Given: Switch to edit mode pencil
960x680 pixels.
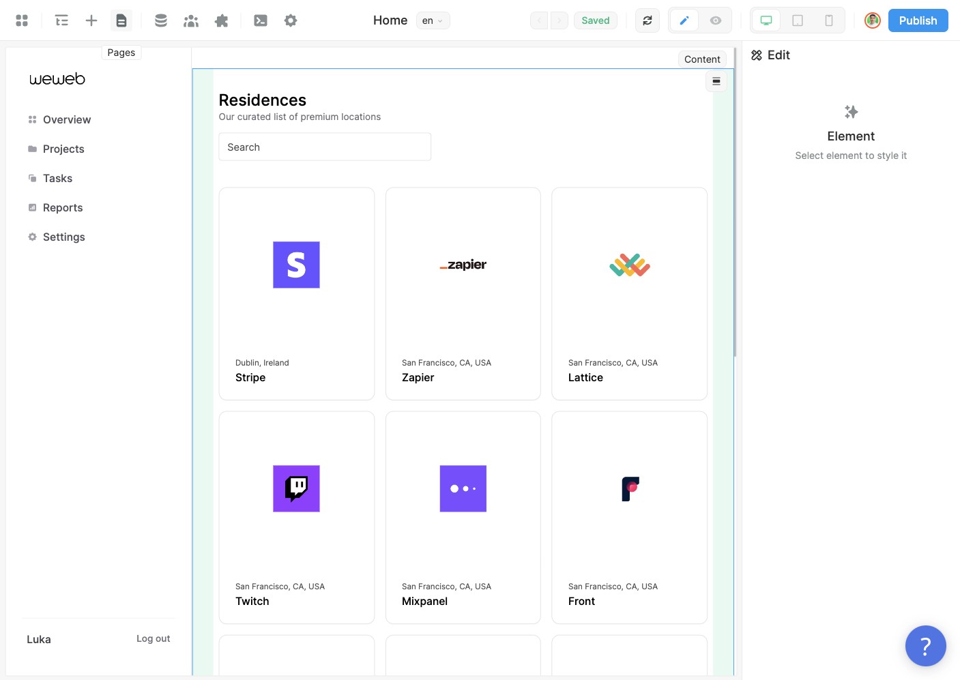Looking at the screenshot, I should pyautogui.click(x=684, y=20).
